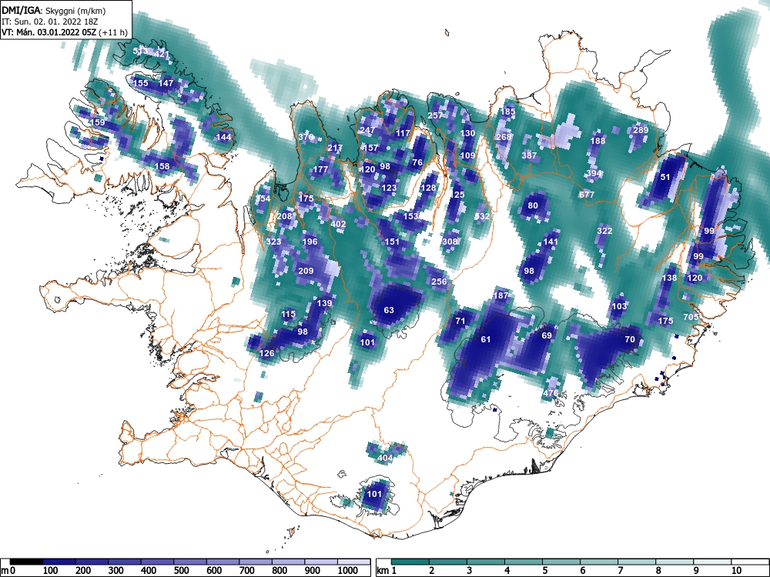Click the visibility value 151
Image resolution: width=770 pixels, height=577 pixels.
pos(393,242)
